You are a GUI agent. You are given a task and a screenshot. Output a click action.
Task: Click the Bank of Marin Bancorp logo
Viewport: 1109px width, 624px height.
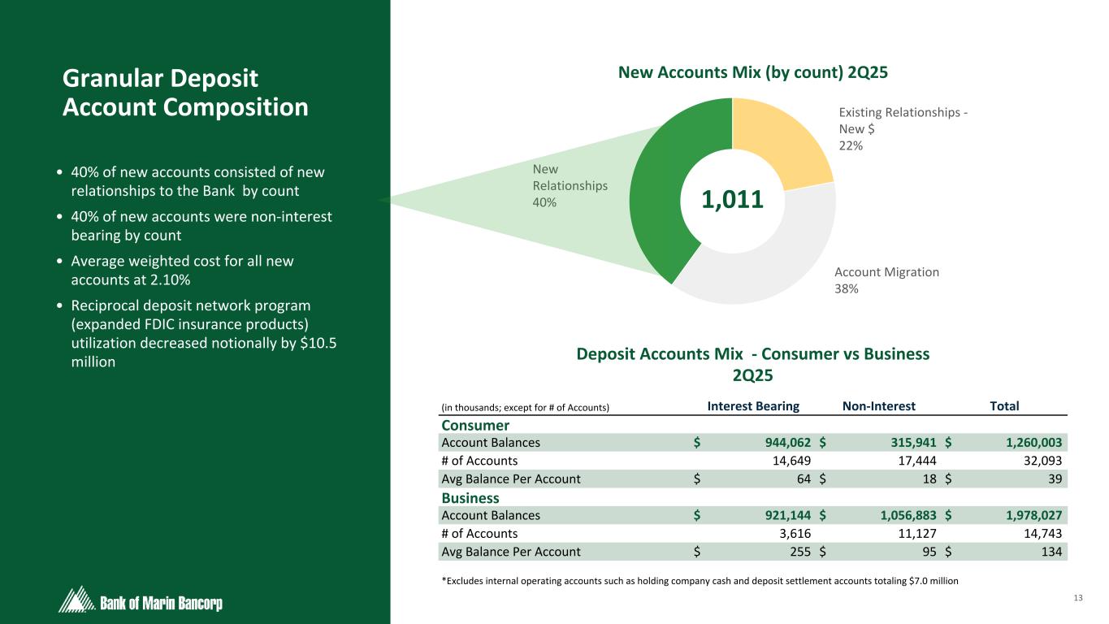[141, 602]
